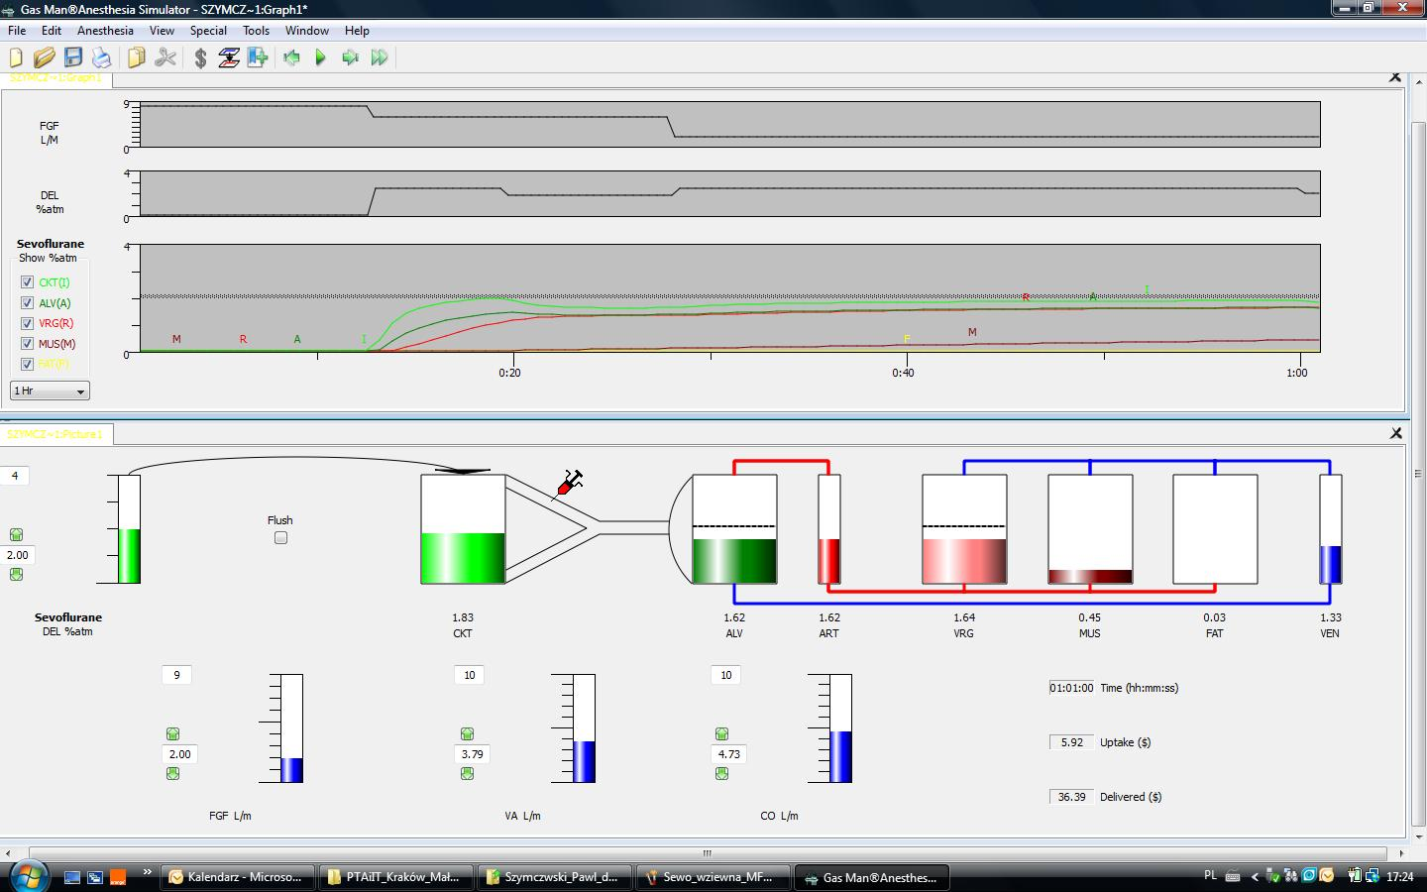Open PTAiIT_Kraków taskbar button
Image resolution: width=1427 pixels, height=892 pixels.
coord(396,877)
